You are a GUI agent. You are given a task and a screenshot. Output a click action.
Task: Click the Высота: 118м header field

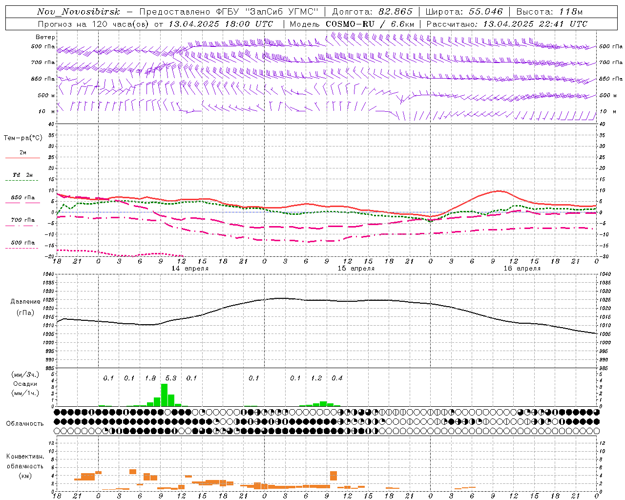pyautogui.click(x=549, y=12)
